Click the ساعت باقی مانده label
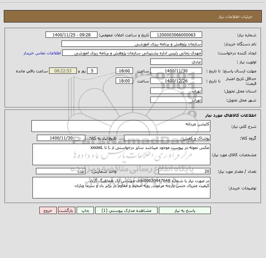Image resolution: width=266 pixels, height=258 pixels. pyautogui.click(x=32, y=71)
